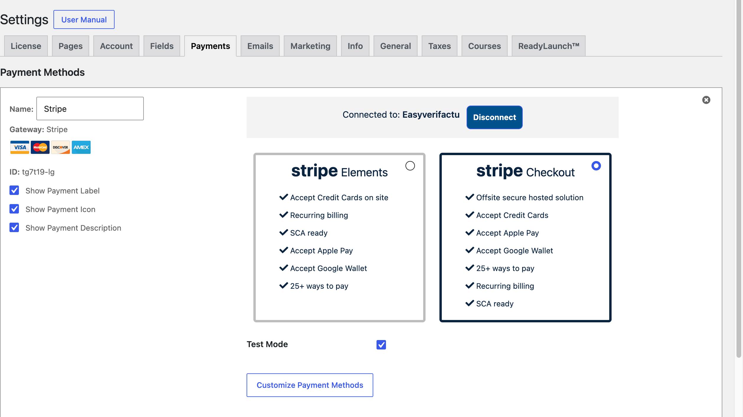Click SCA ready in Stripe Checkout card
The width and height of the screenshot is (743, 417).
[x=495, y=304]
